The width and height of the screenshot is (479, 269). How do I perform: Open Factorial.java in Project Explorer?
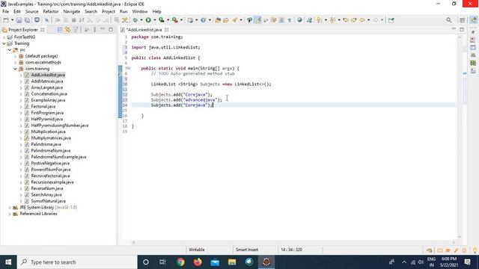tap(43, 106)
